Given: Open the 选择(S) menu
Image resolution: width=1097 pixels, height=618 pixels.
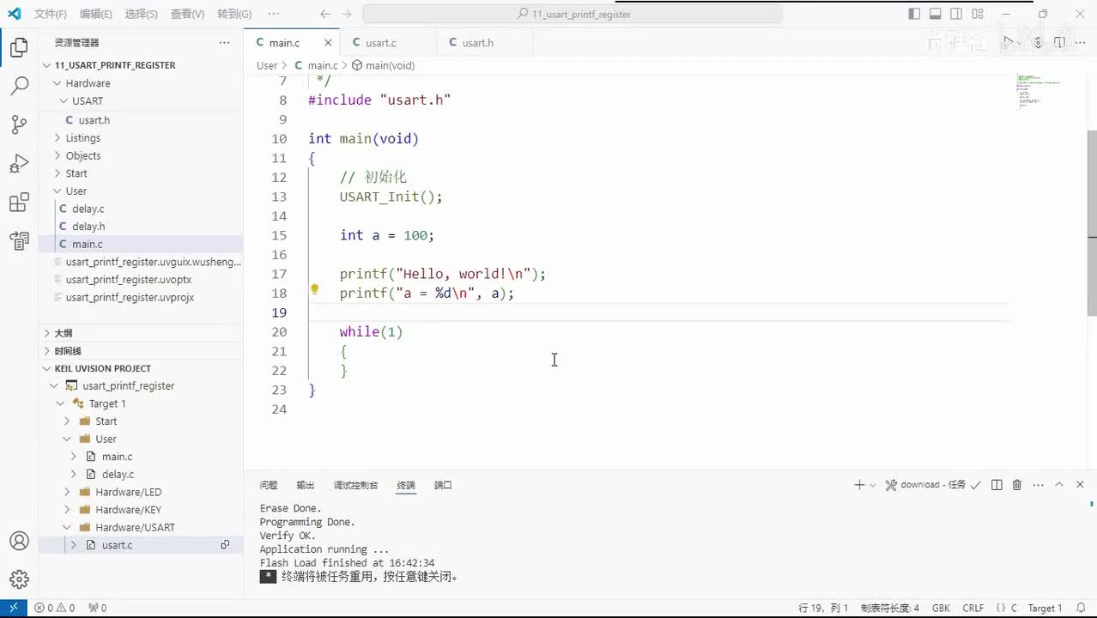Looking at the screenshot, I should tap(142, 14).
